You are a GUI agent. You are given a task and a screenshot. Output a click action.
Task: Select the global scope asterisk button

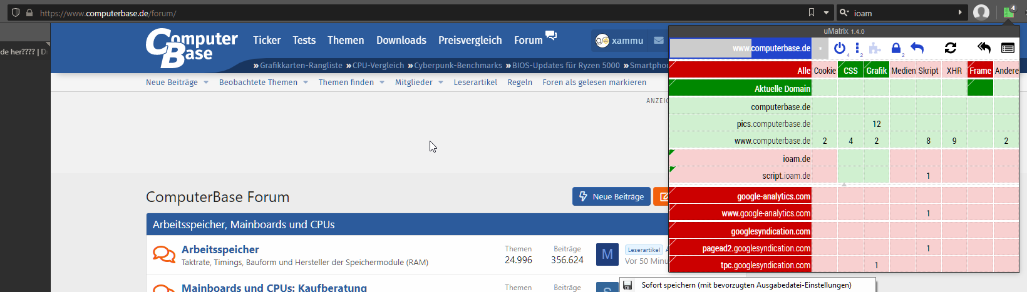(x=820, y=48)
